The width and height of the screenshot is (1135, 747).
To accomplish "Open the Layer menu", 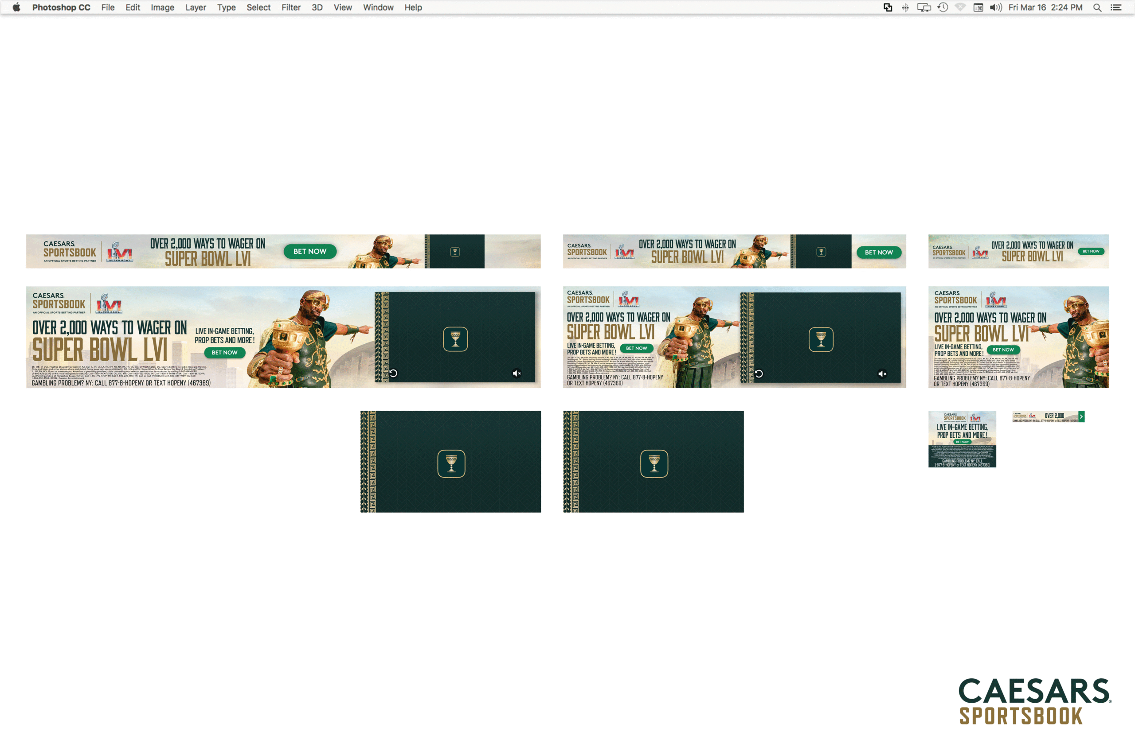I will (x=196, y=7).
